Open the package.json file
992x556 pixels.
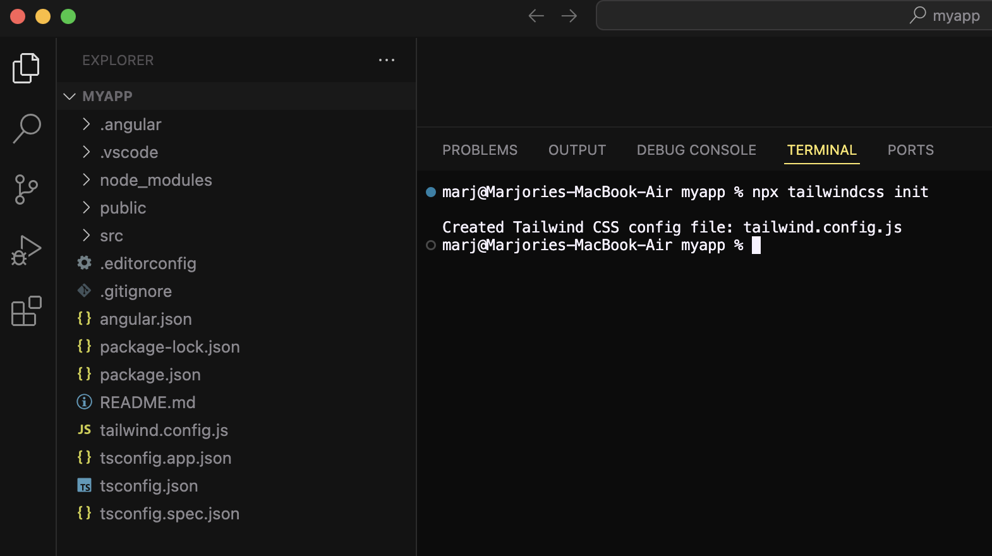coord(150,375)
